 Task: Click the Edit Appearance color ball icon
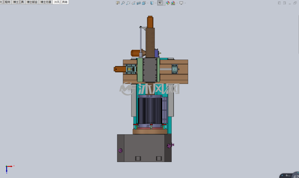[x=168, y=3]
